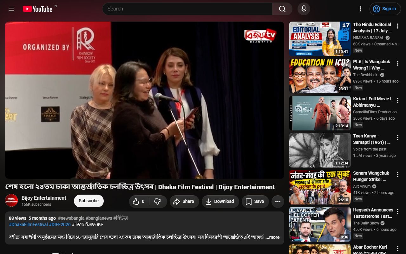Image resolution: width=406 pixels, height=254 pixels.
Task: Click the Dhaka Film Festival video title
Action: 140,187
